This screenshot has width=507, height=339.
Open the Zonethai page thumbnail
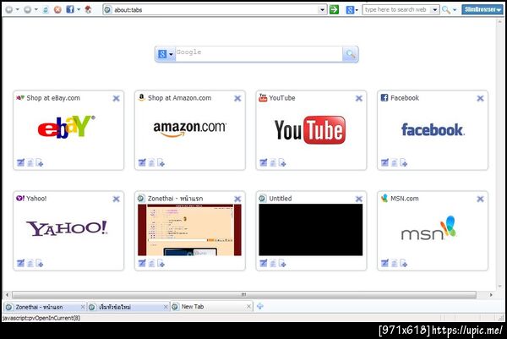point(189,230)
